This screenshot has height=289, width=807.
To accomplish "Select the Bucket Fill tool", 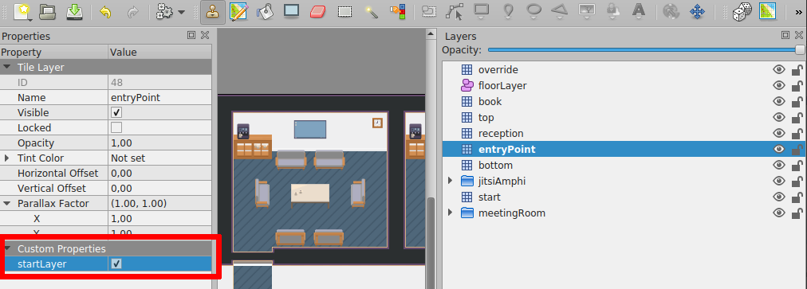I will point(265,11).
